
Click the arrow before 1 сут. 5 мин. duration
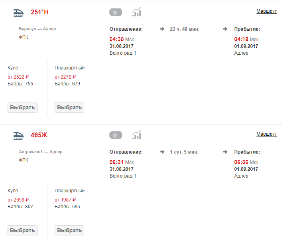pos(162,152)
